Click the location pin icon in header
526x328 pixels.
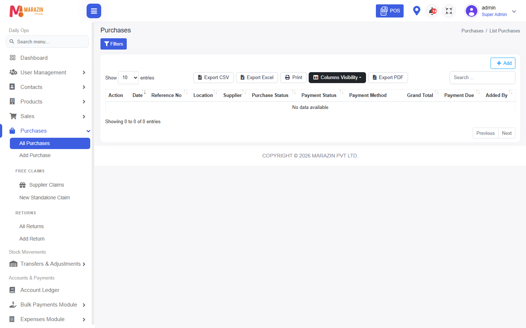(416, 11)
